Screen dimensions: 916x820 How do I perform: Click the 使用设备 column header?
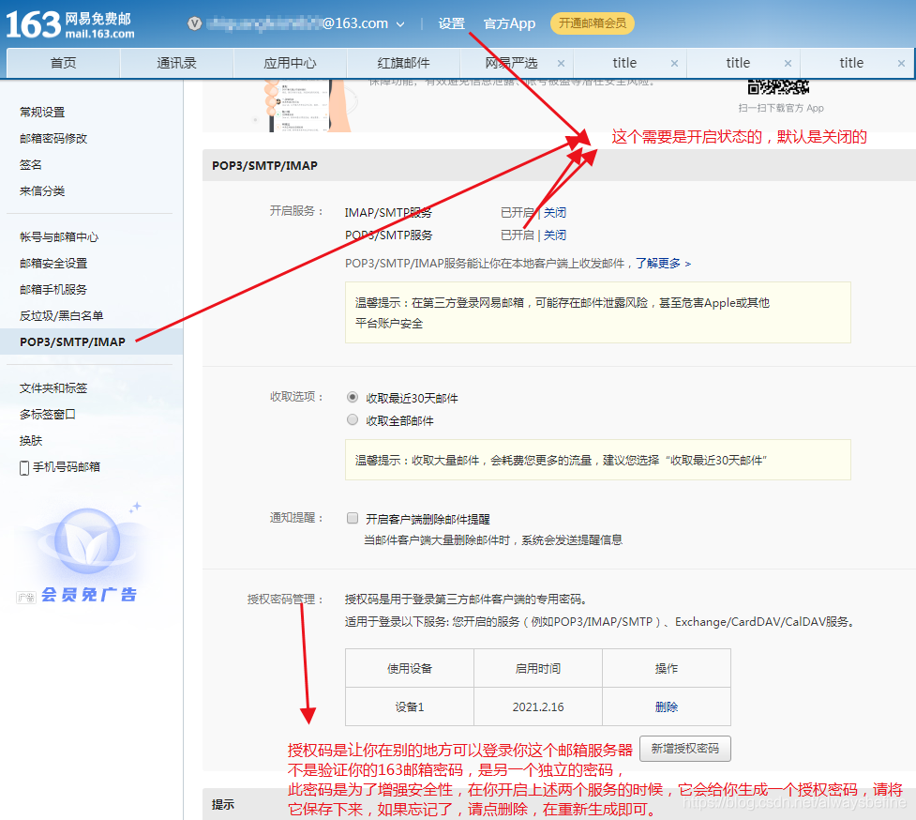pos(410,668)
